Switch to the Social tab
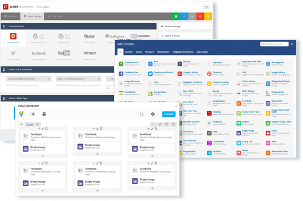 coord(138,52)
